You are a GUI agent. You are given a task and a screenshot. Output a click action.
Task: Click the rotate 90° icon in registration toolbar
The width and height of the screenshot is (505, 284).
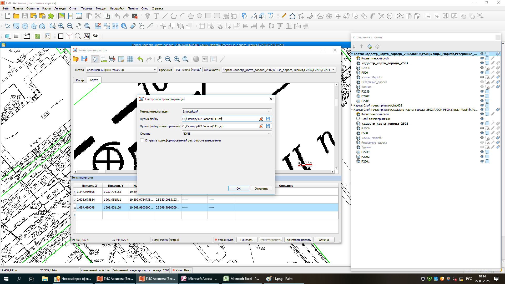point(205,59)
